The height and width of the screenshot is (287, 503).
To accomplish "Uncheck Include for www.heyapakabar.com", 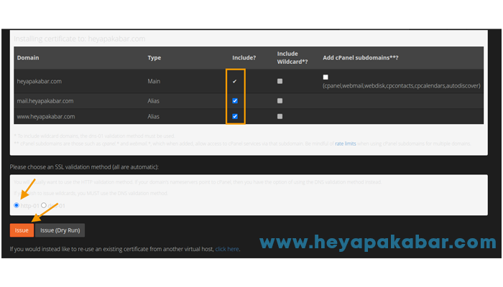I will pyautogui.click(x=235, y=116).
